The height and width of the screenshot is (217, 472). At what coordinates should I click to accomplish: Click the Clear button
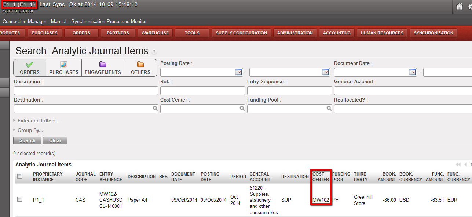pyautogui.click(x=55, y=141)
